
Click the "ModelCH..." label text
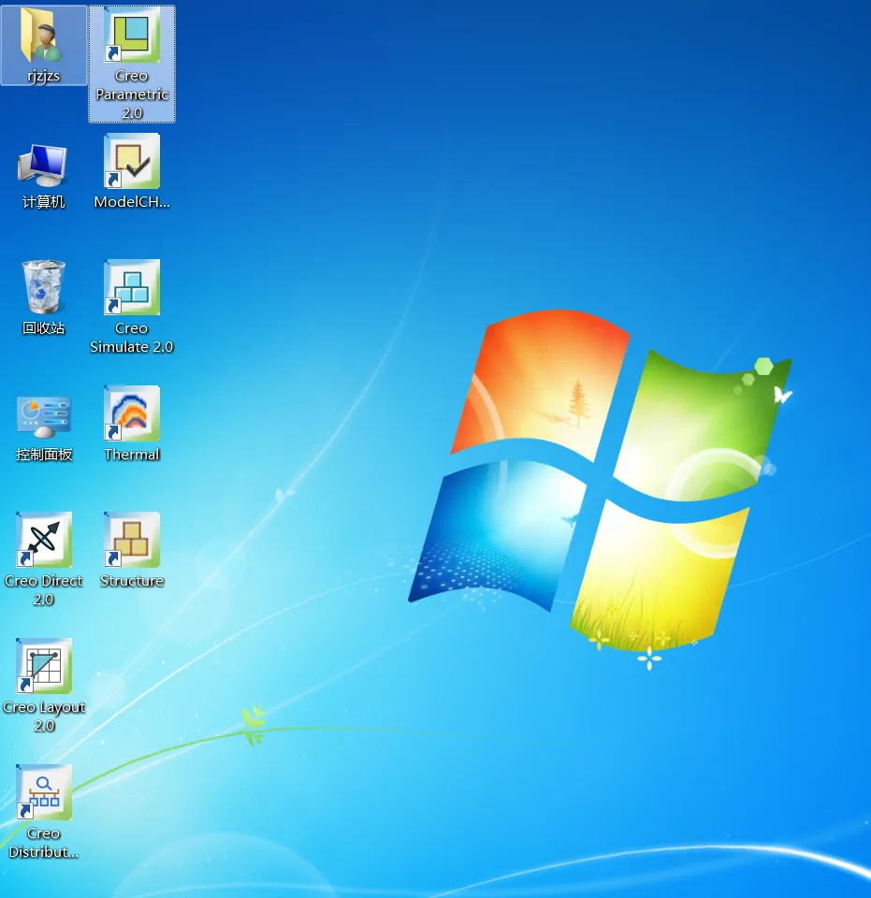tap(132, 202)
